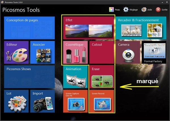
Task: Click the Réglage text label
Action: 133,10
